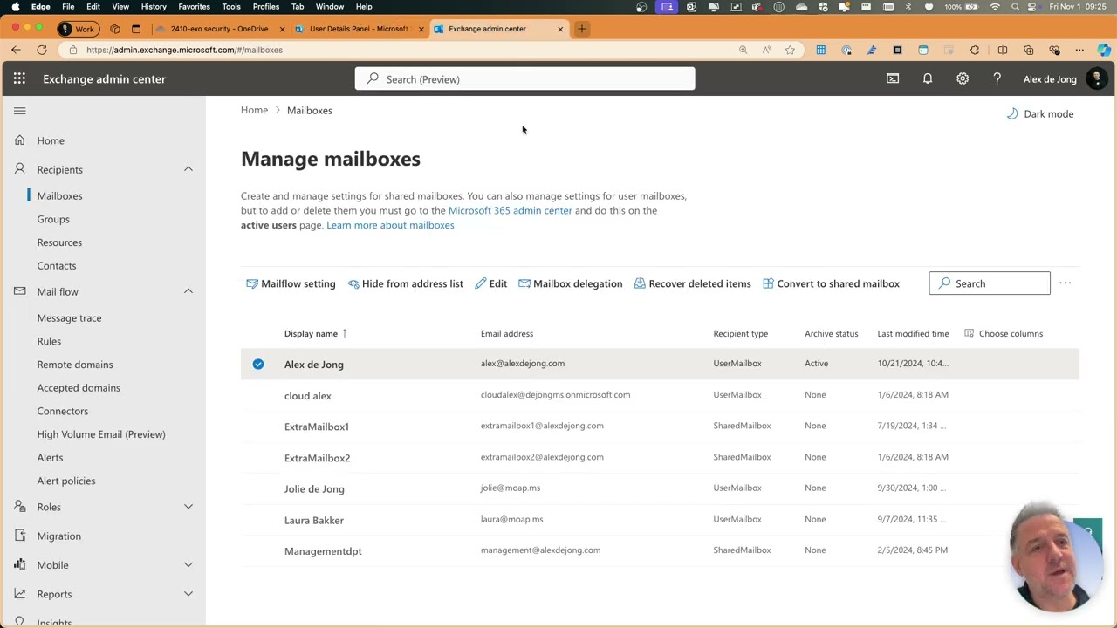Open the Favorites menu in menu bar
Viewport: 1117px width, 628px height.
click(194, 6)
